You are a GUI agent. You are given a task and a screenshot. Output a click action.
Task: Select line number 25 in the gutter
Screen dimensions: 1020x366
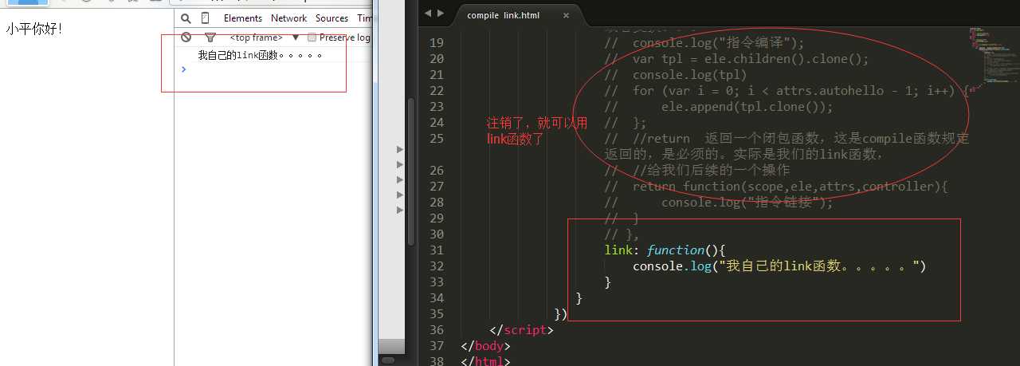(436, 138)
